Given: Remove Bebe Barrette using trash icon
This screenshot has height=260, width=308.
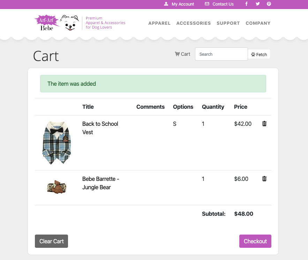Looking at the screenshot, I should pyautogui.click(x=264, y=179).
